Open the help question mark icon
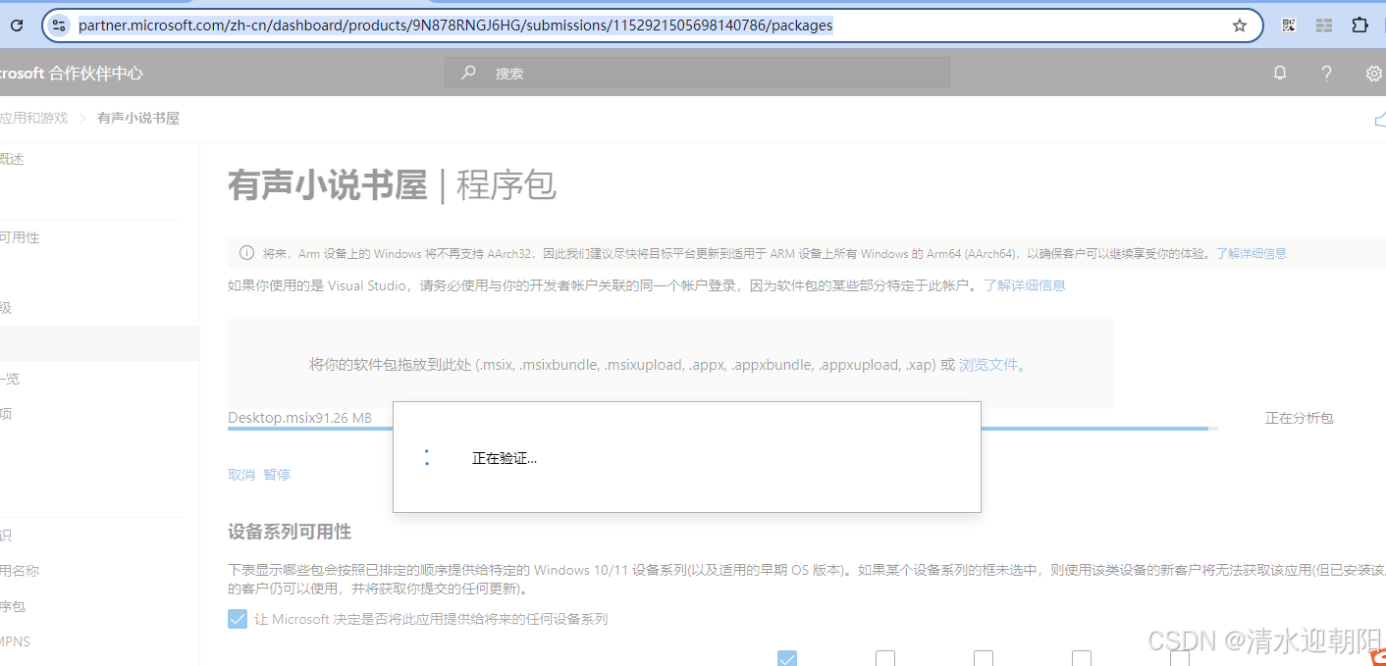1386x666 pixels. (x=1326, y=73)
